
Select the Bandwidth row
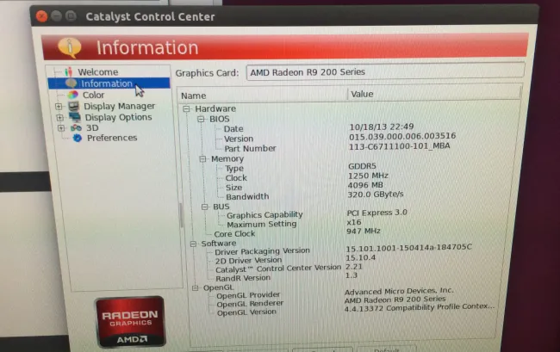coord(247,196)
